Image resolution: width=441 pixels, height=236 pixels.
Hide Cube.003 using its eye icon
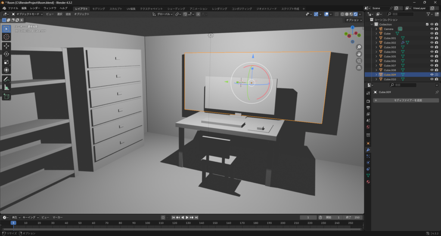pos(432,47)
